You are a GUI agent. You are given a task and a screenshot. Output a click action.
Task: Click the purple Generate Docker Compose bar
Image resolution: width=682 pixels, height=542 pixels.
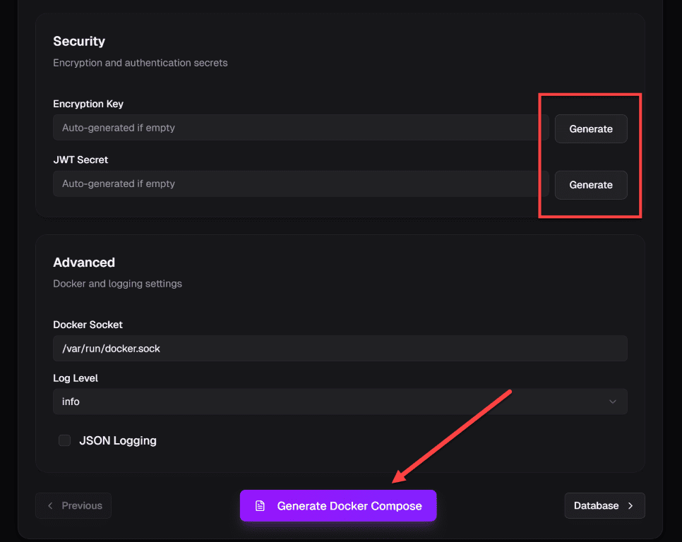(x=338, y=505)
